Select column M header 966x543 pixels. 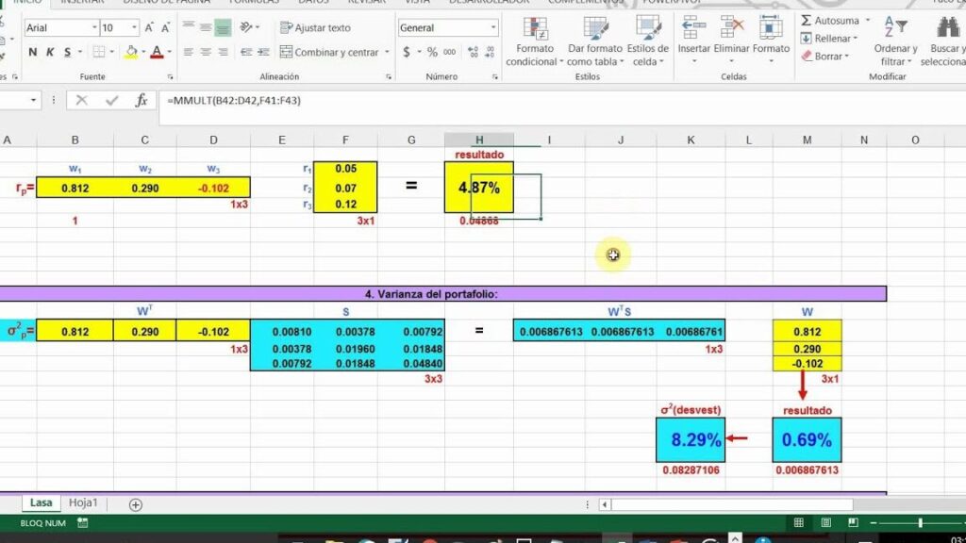tap(808, 140)
